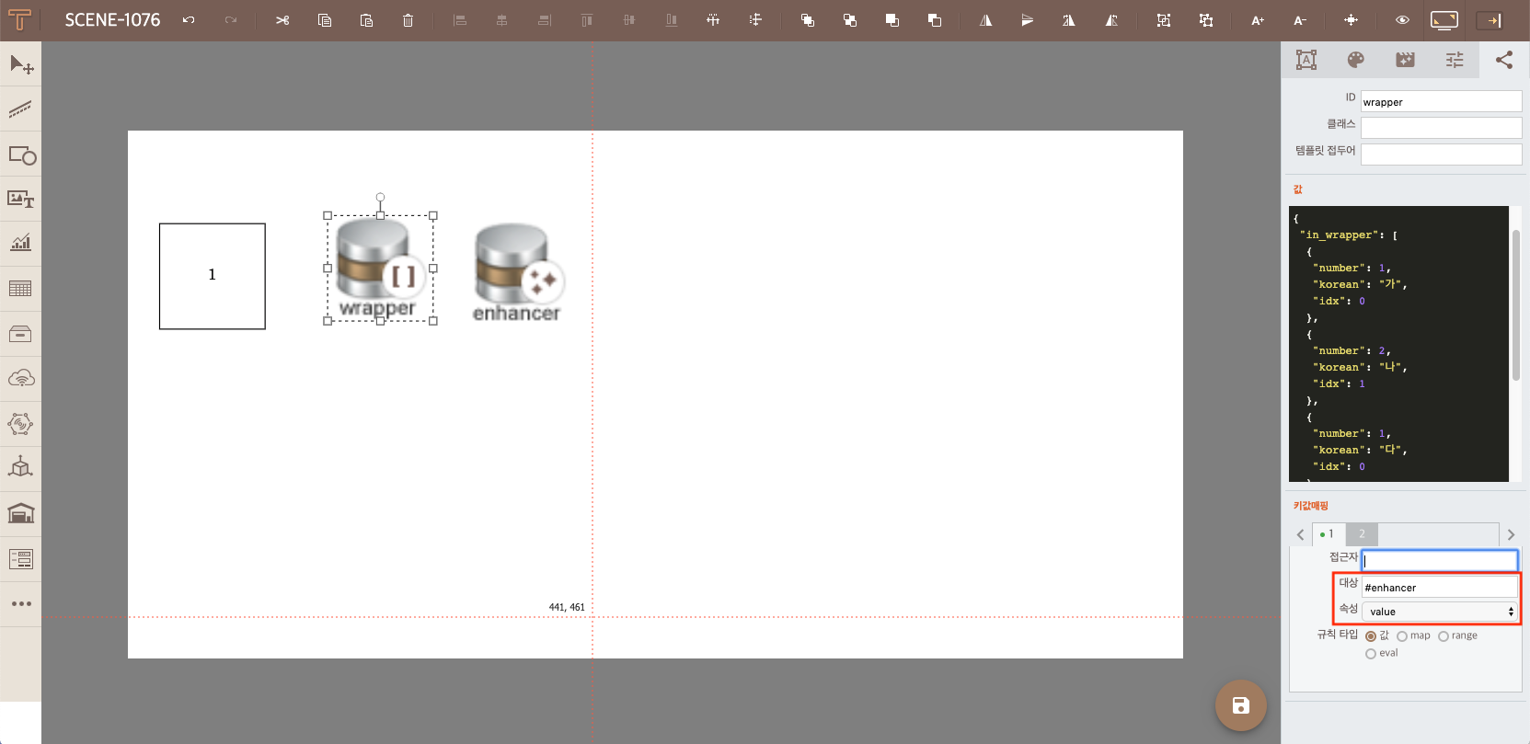Open the fullscreen monitor view icon
The height and width of the screenshot is (744, 1530).
tap(1444, 20)
